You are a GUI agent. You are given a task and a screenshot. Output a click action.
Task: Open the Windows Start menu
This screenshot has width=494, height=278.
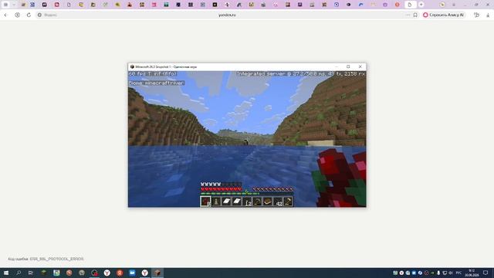6,273
